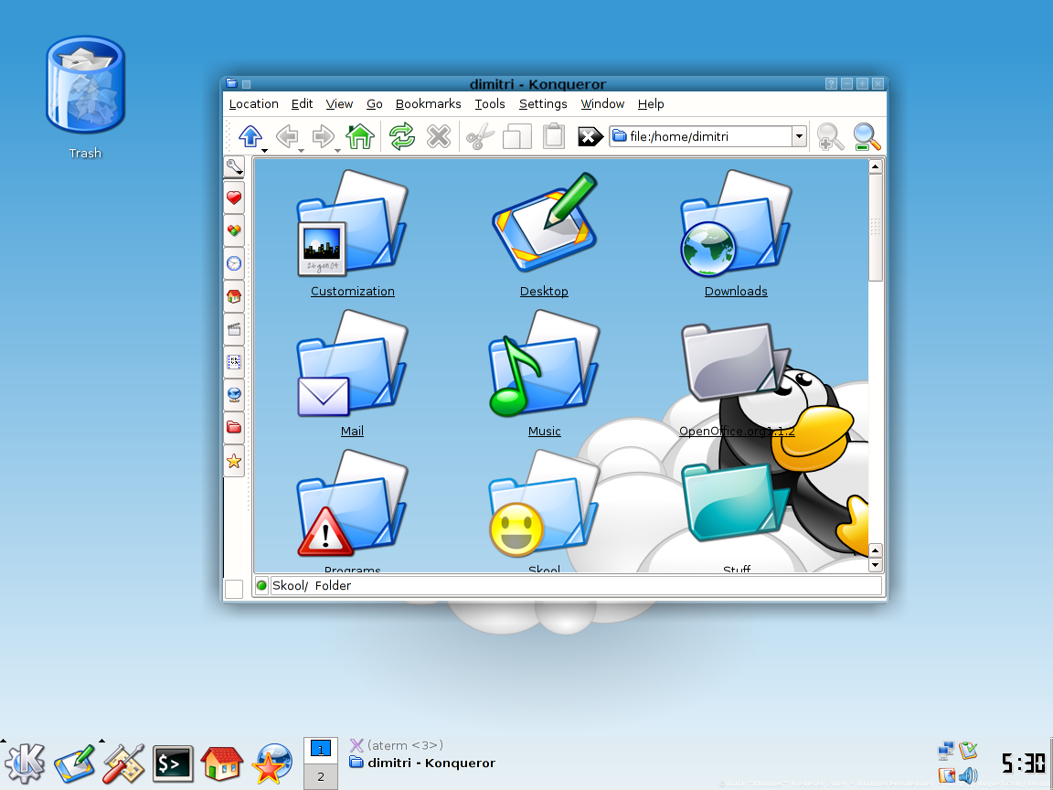The width and height of the screenshot is (1053, 790).
Task: Click the vertical scrollbar up arrow at top
Action: pyautogui.click(x=875, y=166)
